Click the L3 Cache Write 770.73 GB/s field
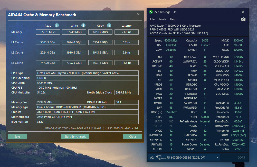257x167 pixels. point(74,63)
